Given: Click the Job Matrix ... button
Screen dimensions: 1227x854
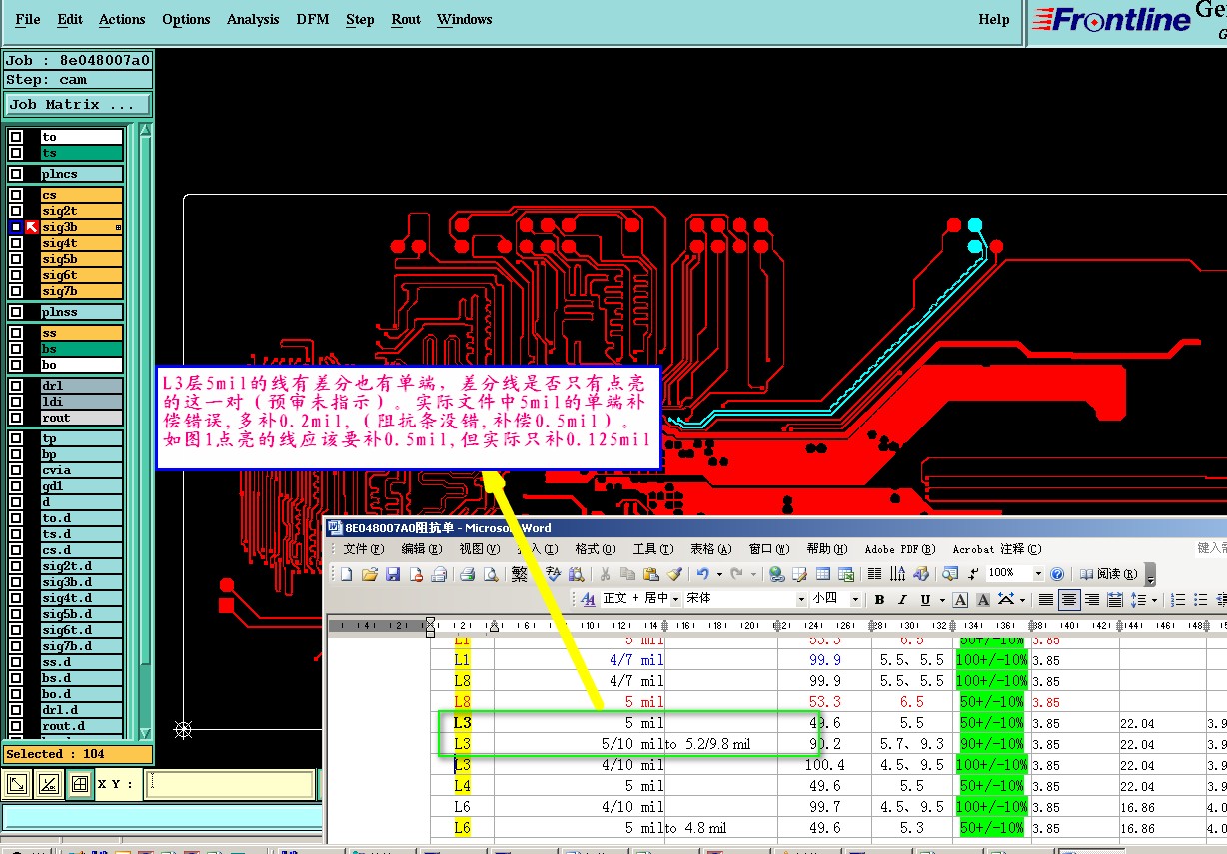Looking at the screenshot, I should coord(78,104).
